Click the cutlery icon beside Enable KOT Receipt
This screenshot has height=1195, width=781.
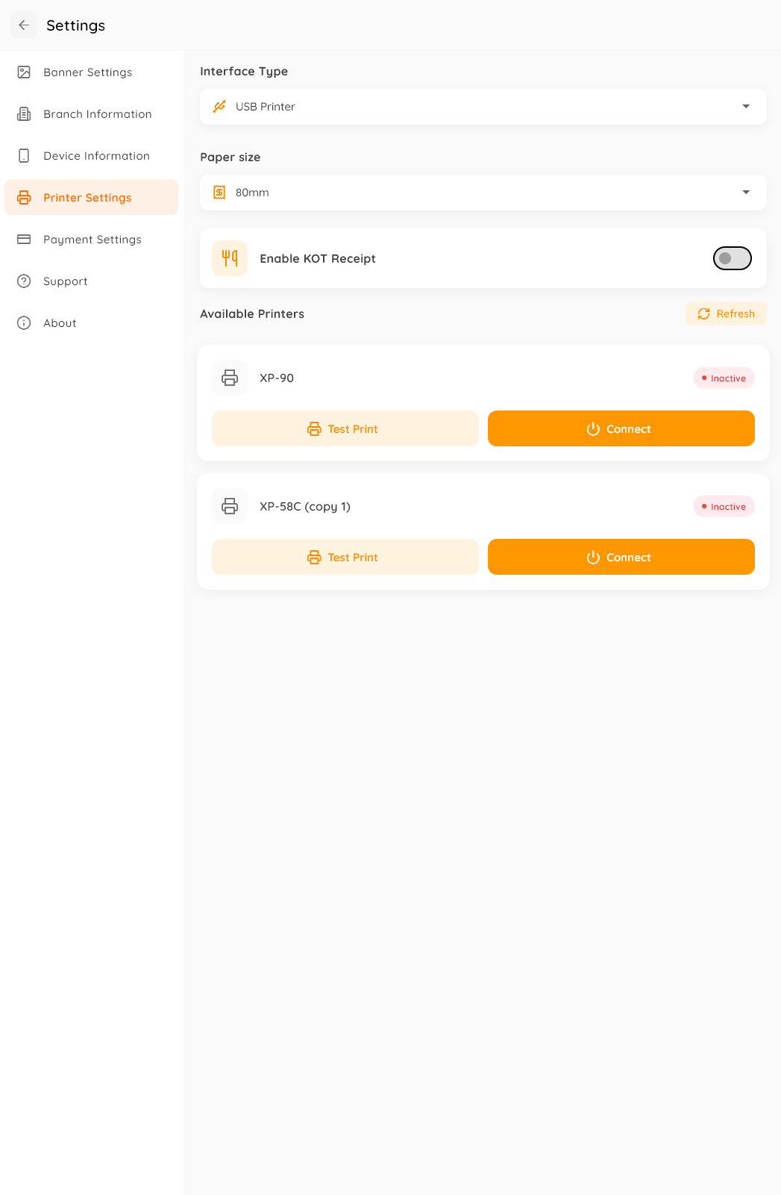[x=229, y=258]
